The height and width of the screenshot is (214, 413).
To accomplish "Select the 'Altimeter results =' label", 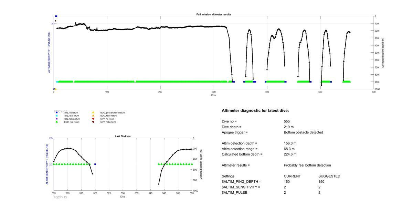I will (x=236, y=165).
